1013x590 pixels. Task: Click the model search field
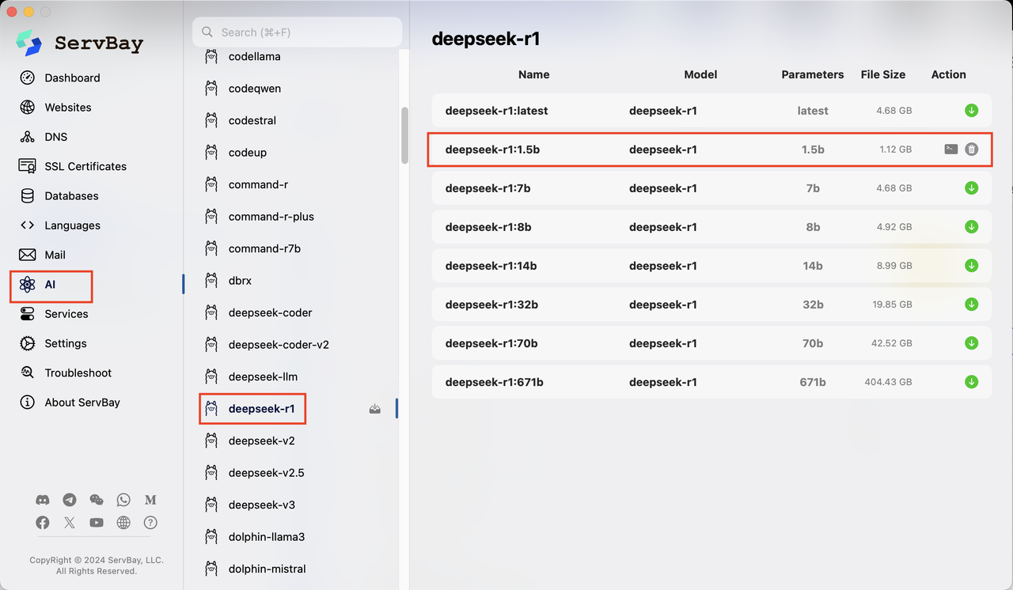tap(297, 32)
